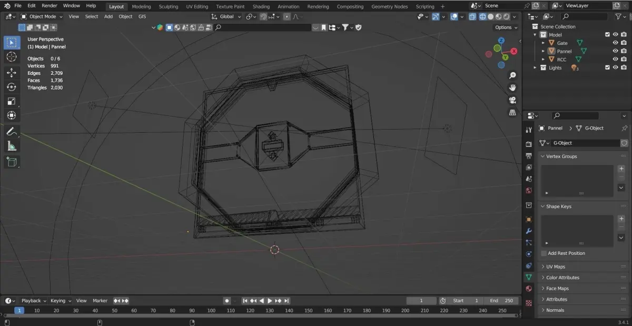
Task: Expand the Color Attributes panel
Action: tap(562, 278)
